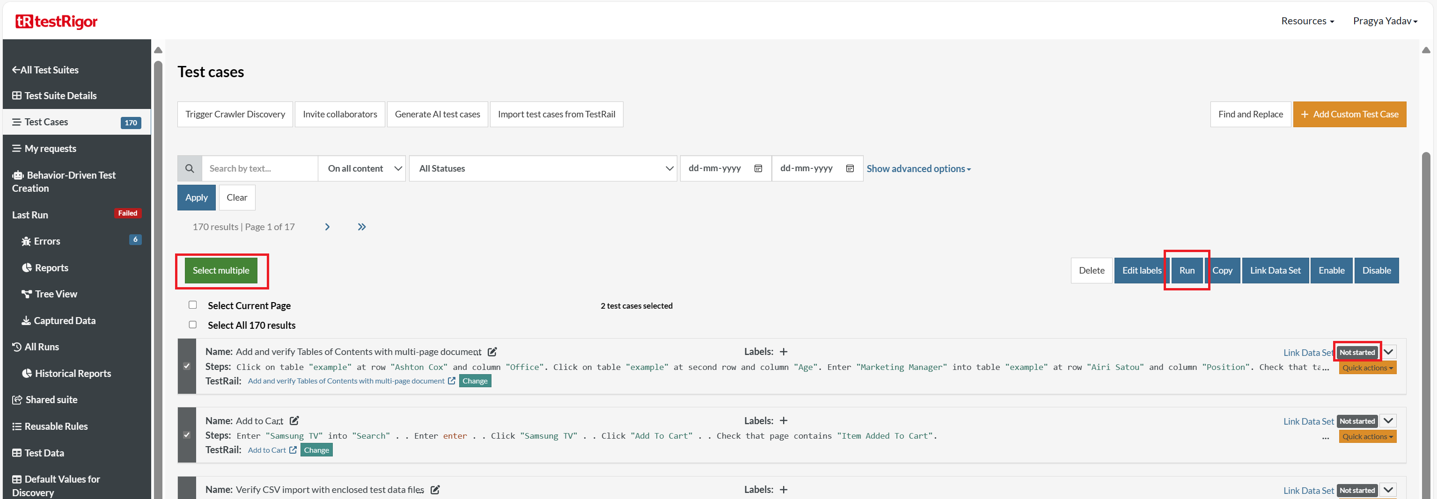1437x499 pixels.
Task: Navigate to Reusable Rules
Action: pos(56,427)
